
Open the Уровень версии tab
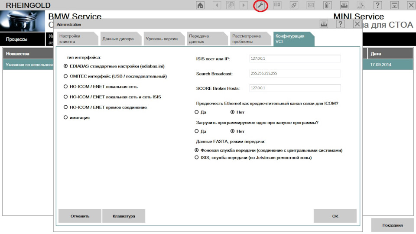tap(163, 39)
